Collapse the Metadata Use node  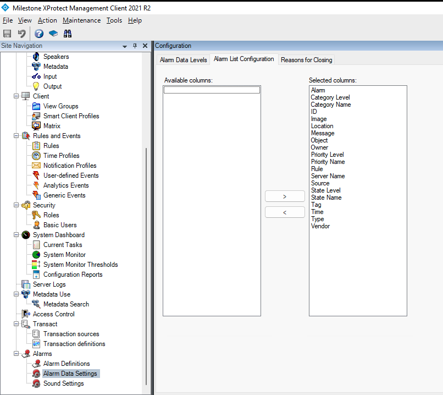point(16,294)
